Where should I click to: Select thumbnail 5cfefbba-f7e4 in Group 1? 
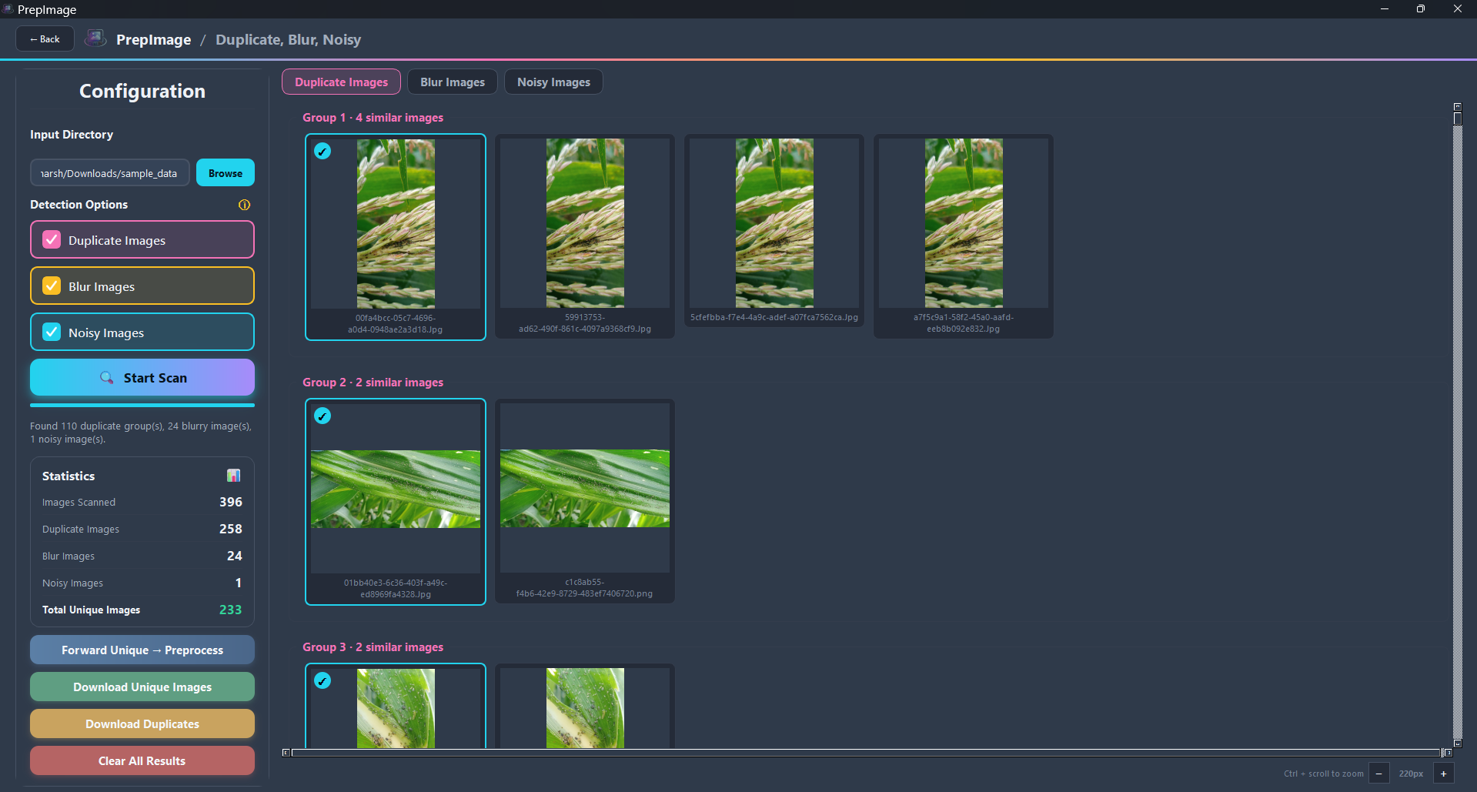(x=774, y=230)
